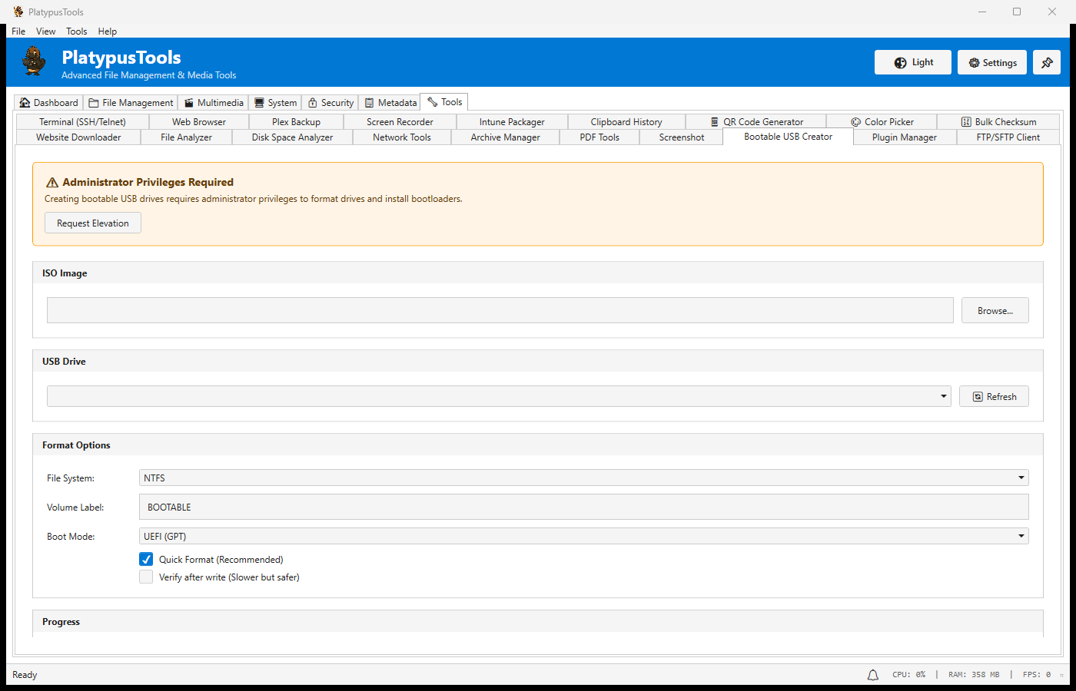
Task: Open the QR Code Generator tab
Action: point(756,122)
